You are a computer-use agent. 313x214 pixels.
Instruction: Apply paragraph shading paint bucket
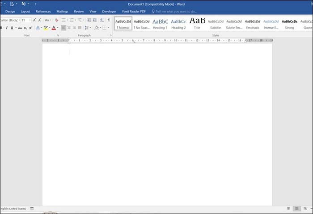coord(97,28)
